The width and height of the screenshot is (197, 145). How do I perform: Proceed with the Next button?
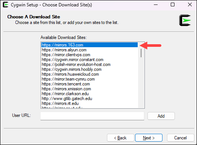pos(149,138)
